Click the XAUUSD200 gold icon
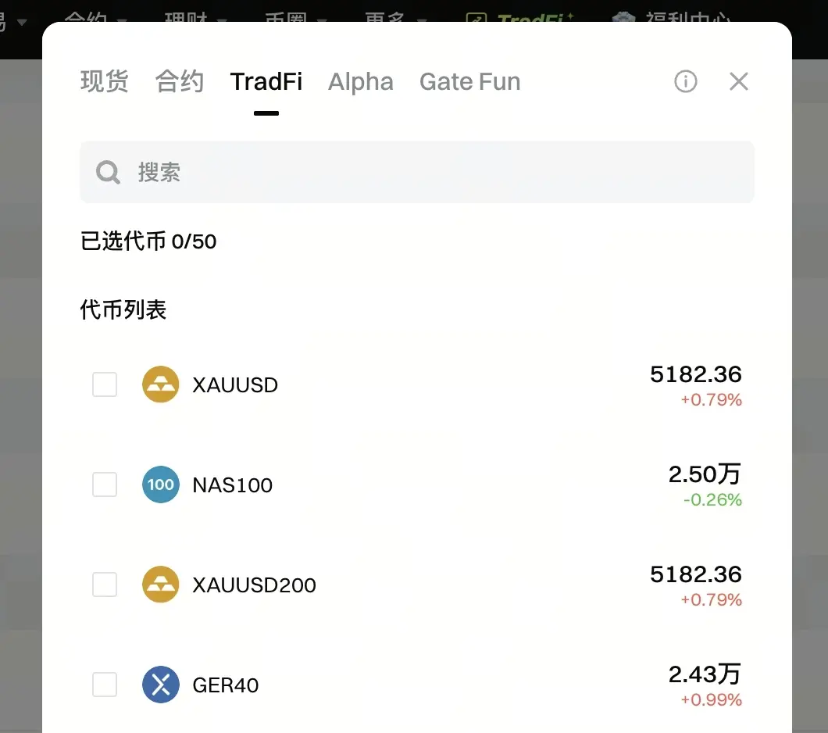Viewport: 828px width, 733px height. click(x=161, y=584)
